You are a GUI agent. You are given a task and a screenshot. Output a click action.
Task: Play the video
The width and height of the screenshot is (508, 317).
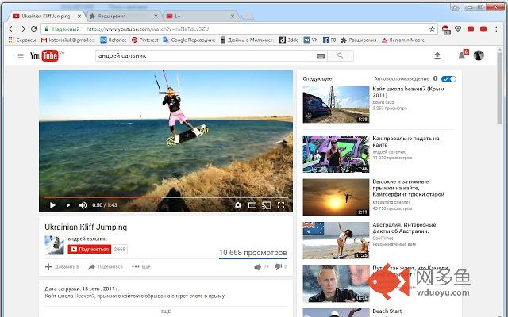point(52,205)
